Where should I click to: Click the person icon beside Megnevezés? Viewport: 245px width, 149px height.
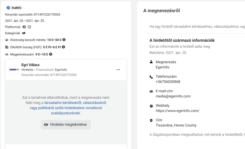(x=151, y=62)
